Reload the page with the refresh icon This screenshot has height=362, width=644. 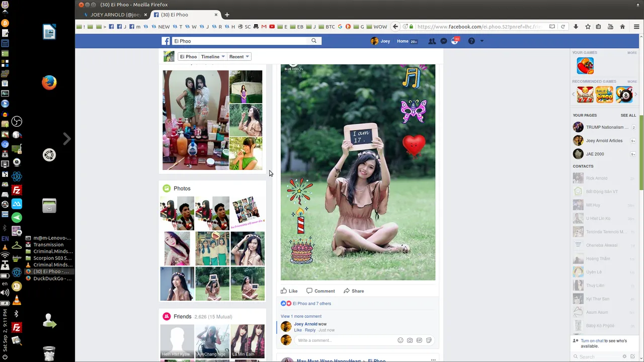pyautogui.click(x=563, y=27)
